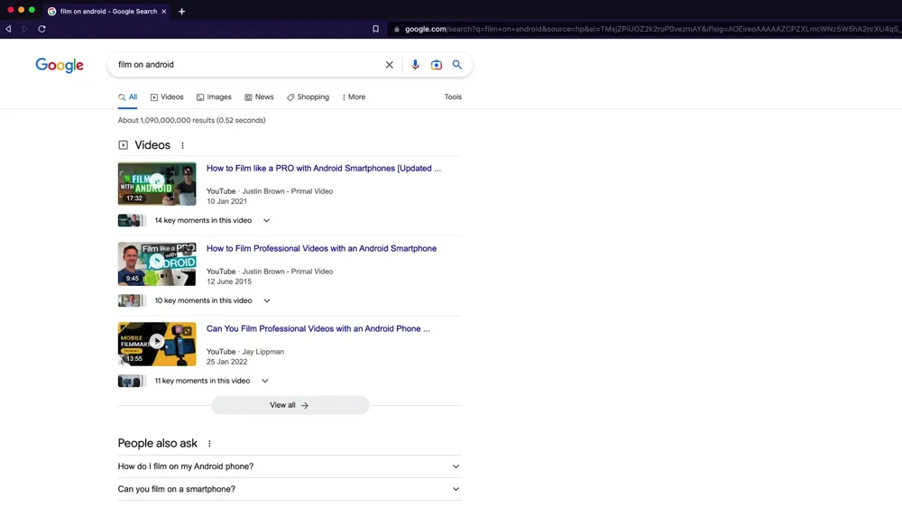The width and height of the screenshot is (902, 507).
Task: Go to the Google logo homepage
Action: pos(60,65)
